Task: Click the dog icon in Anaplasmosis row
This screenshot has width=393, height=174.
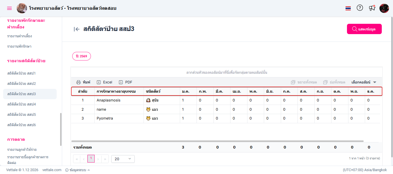Action: pyautogui.click(x=148, y=100)
